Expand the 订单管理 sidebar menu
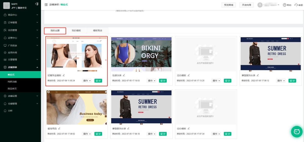The width and height of the screenshot is (304, 142). tap(20, 23)
